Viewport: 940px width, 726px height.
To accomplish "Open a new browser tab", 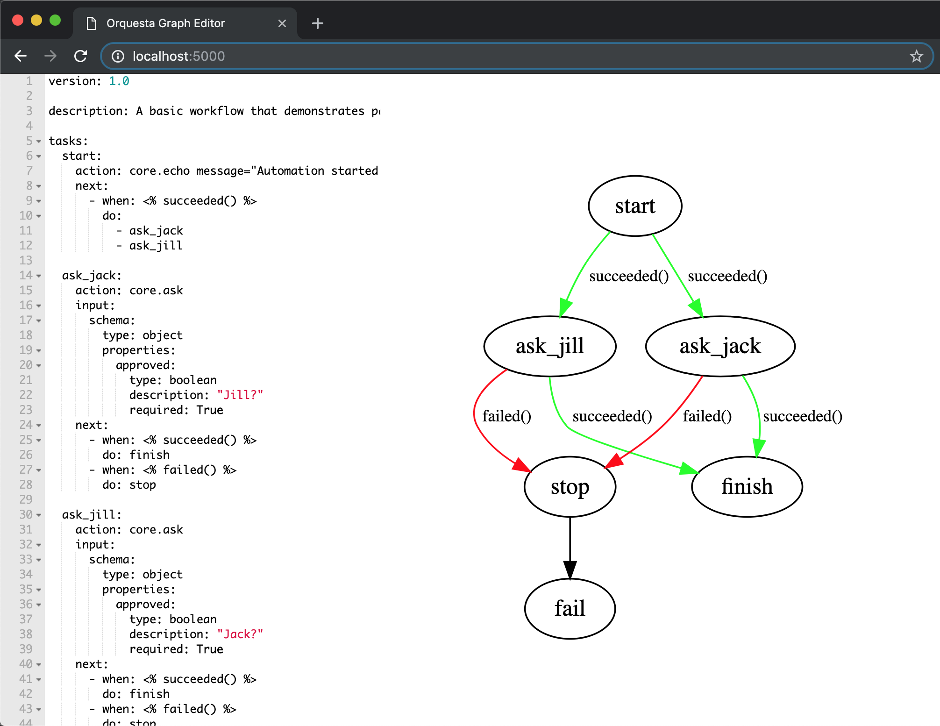I will (x=318, y=23).
